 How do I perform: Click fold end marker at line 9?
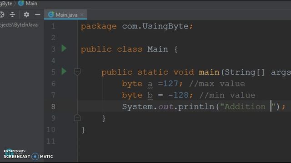point(77,118)
